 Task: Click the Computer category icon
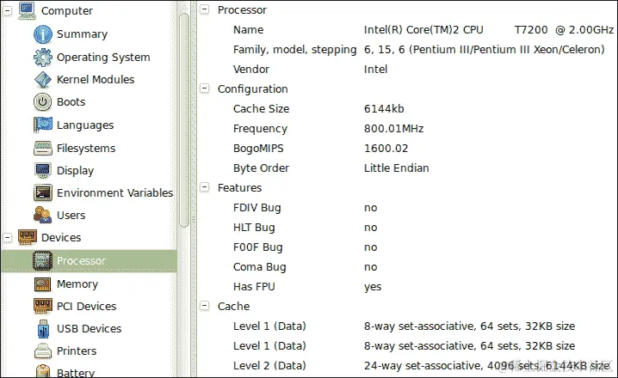28,10
